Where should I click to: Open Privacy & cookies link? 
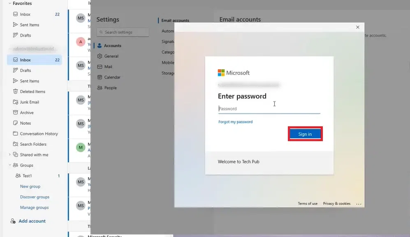[336, 204]
